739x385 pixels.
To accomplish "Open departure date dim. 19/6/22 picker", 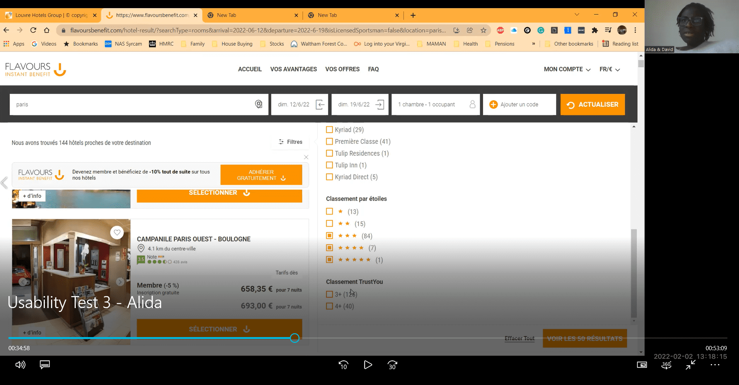I will click(x=360, y=104).
